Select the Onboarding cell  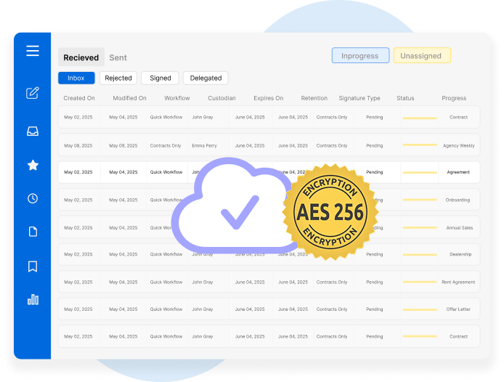pos(458,200)
